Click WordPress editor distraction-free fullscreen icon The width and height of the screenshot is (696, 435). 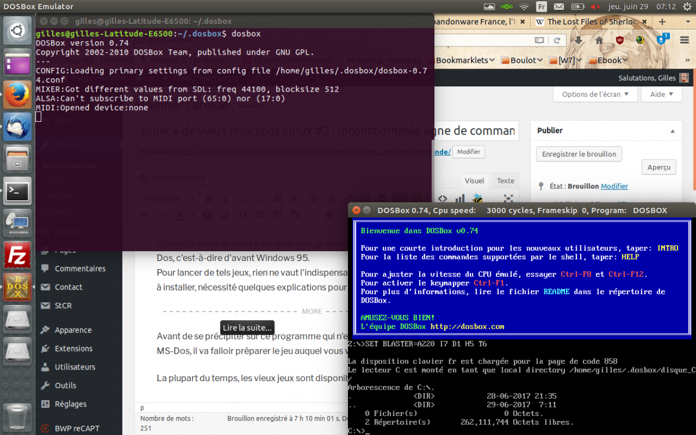pyautogui.click(x=508, y=199)
